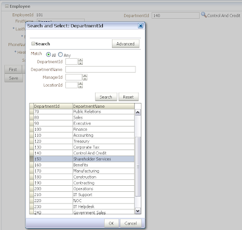Image resolution: width=242 pixels, height=230 pixels.
Task: Sort by DepartmentName column header
Action: coord(103,106)
